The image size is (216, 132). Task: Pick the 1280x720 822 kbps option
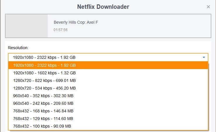tap(44, 80)
